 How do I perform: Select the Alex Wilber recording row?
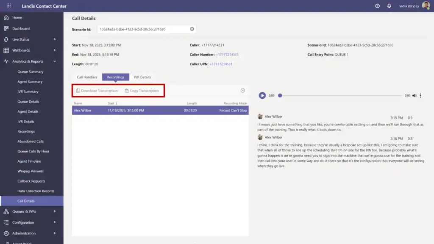[x=160, y=111]
